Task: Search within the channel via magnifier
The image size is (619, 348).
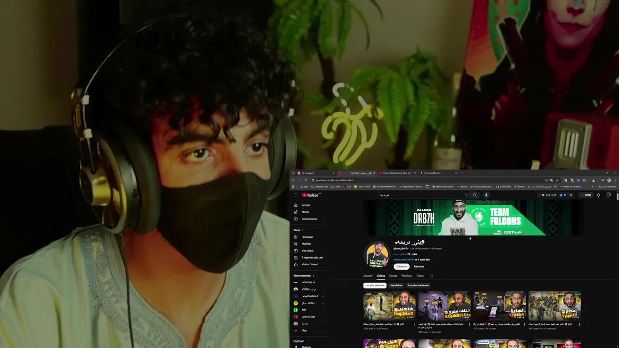Action: click(x=431, y=276)
